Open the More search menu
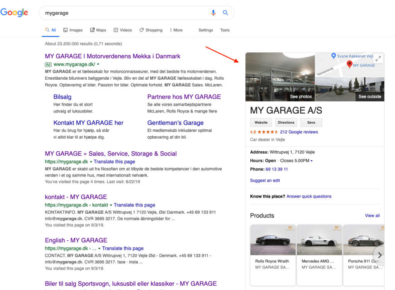 176,30
